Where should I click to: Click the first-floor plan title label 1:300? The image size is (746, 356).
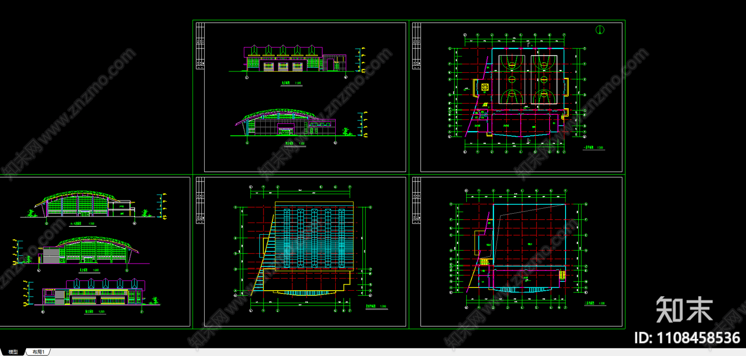coord(594,147)
